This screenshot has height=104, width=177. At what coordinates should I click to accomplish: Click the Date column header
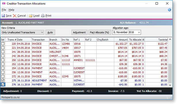(x=24, y=40)
